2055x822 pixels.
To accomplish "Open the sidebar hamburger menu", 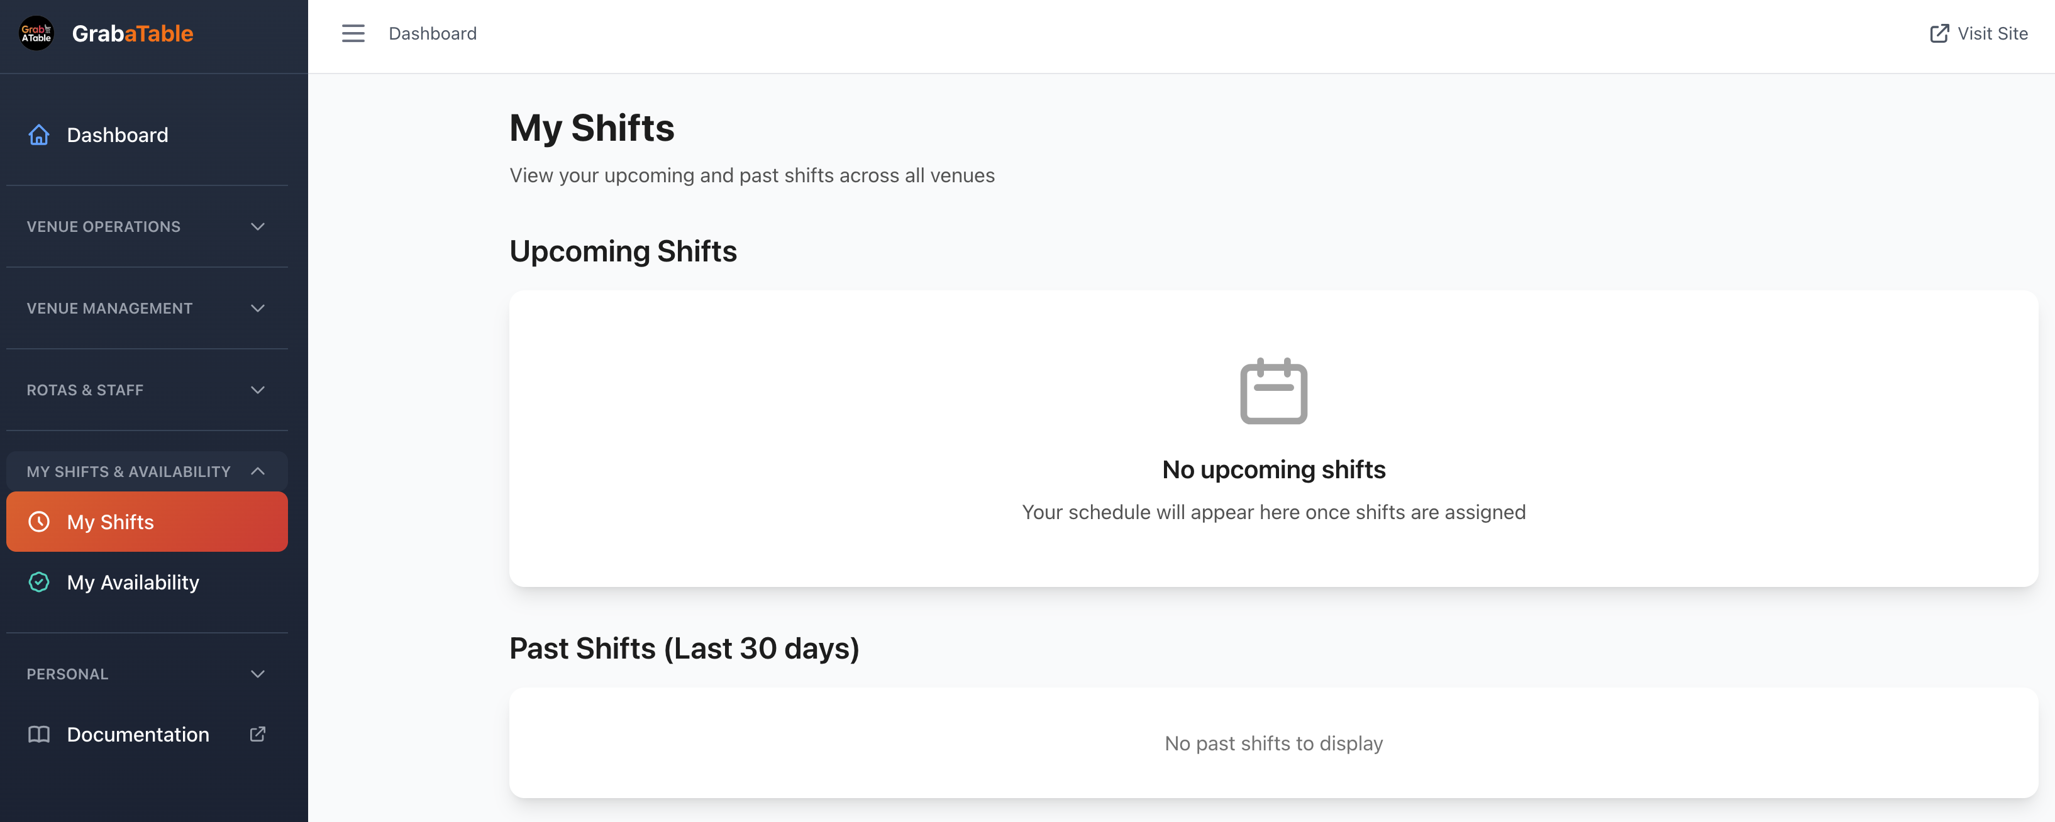I will (x=353, y=33).
